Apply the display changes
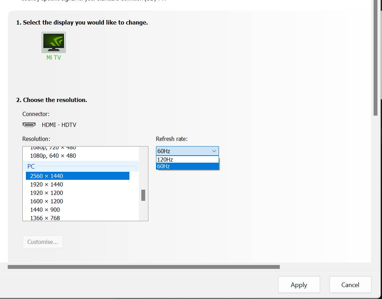The height and width of the screenshot is (299, 382). point(299,285)
